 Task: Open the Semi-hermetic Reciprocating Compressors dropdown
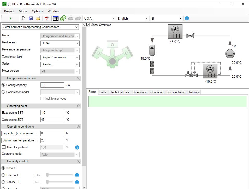point(40,27)
